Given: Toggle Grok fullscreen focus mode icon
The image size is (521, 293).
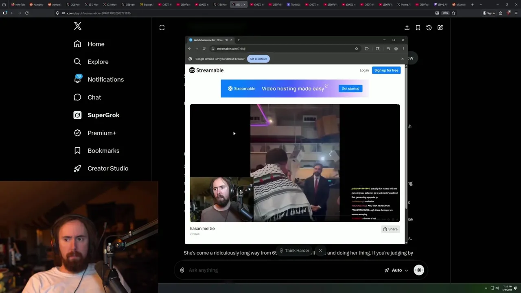Looking at the screenshot, I should [162, 28].
